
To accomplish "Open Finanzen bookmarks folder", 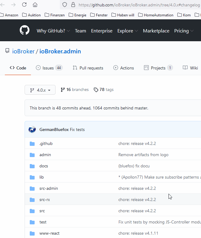I will 55,15.
